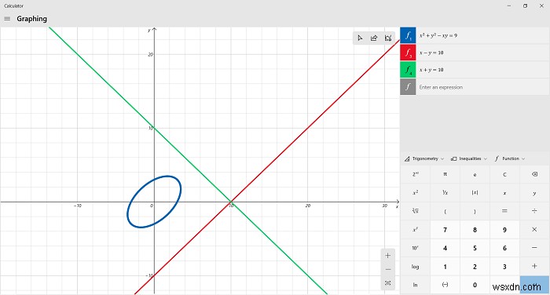
Task: Click the reciprocal 1/x key
Action: [x=445, y=193]
